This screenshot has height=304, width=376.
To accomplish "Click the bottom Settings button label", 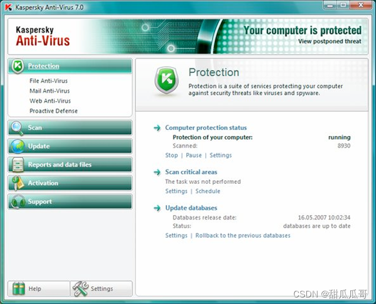I will pos(102,289).
